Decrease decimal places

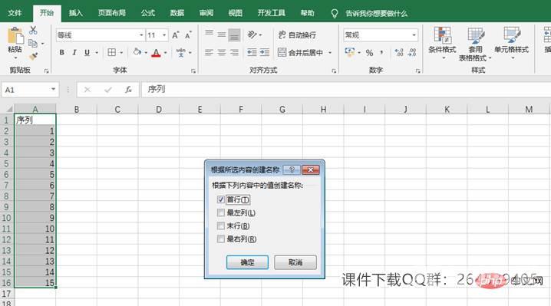pyautogui.click(x=412, y=53)
